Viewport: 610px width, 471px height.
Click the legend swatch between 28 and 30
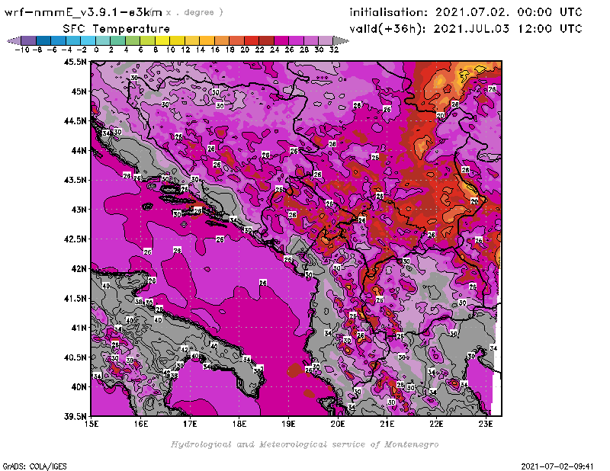(x=310, y=40)
